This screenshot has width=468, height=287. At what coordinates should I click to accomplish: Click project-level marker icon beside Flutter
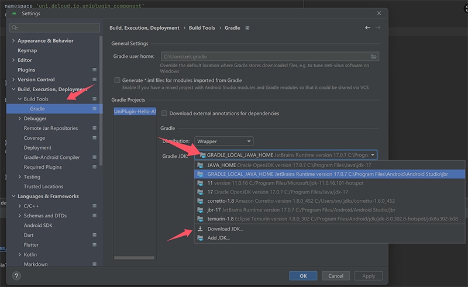point(94,245)
